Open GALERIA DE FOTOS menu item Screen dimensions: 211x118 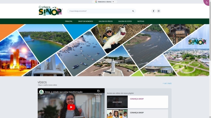[x=125, y=21]
